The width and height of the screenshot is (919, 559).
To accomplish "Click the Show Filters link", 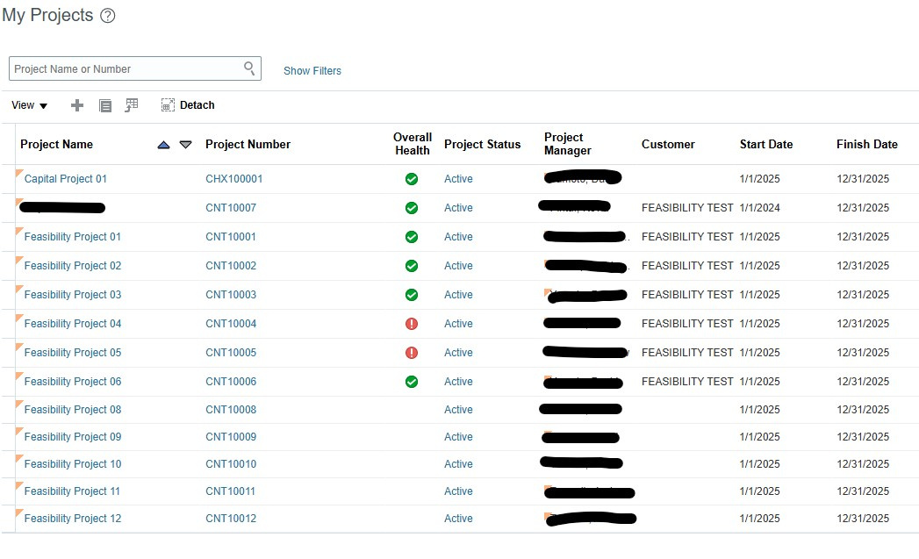I will click(x=312, y=71).
